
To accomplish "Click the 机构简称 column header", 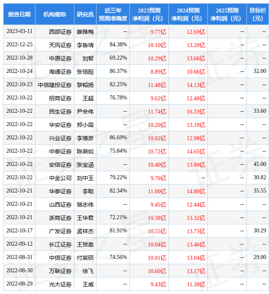I will point(55,14).
